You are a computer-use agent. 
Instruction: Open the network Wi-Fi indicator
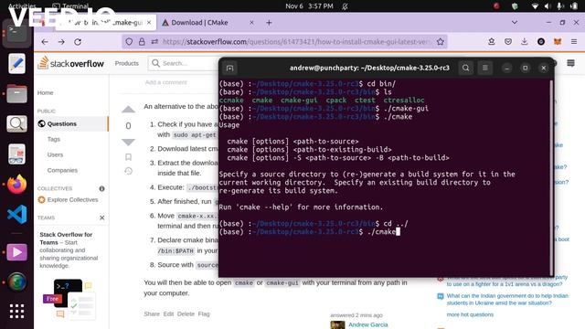[x=535, y=6]
